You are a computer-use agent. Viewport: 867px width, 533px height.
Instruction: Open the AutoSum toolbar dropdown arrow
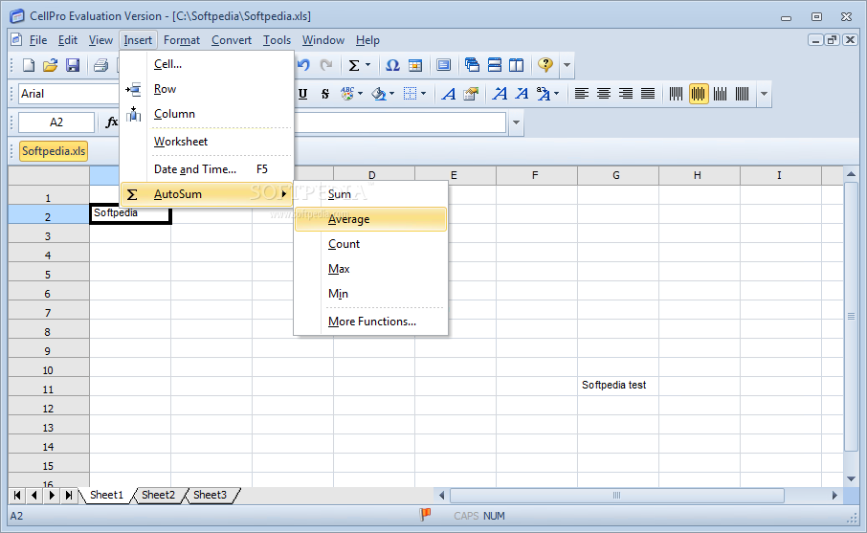tap(367, 65)
